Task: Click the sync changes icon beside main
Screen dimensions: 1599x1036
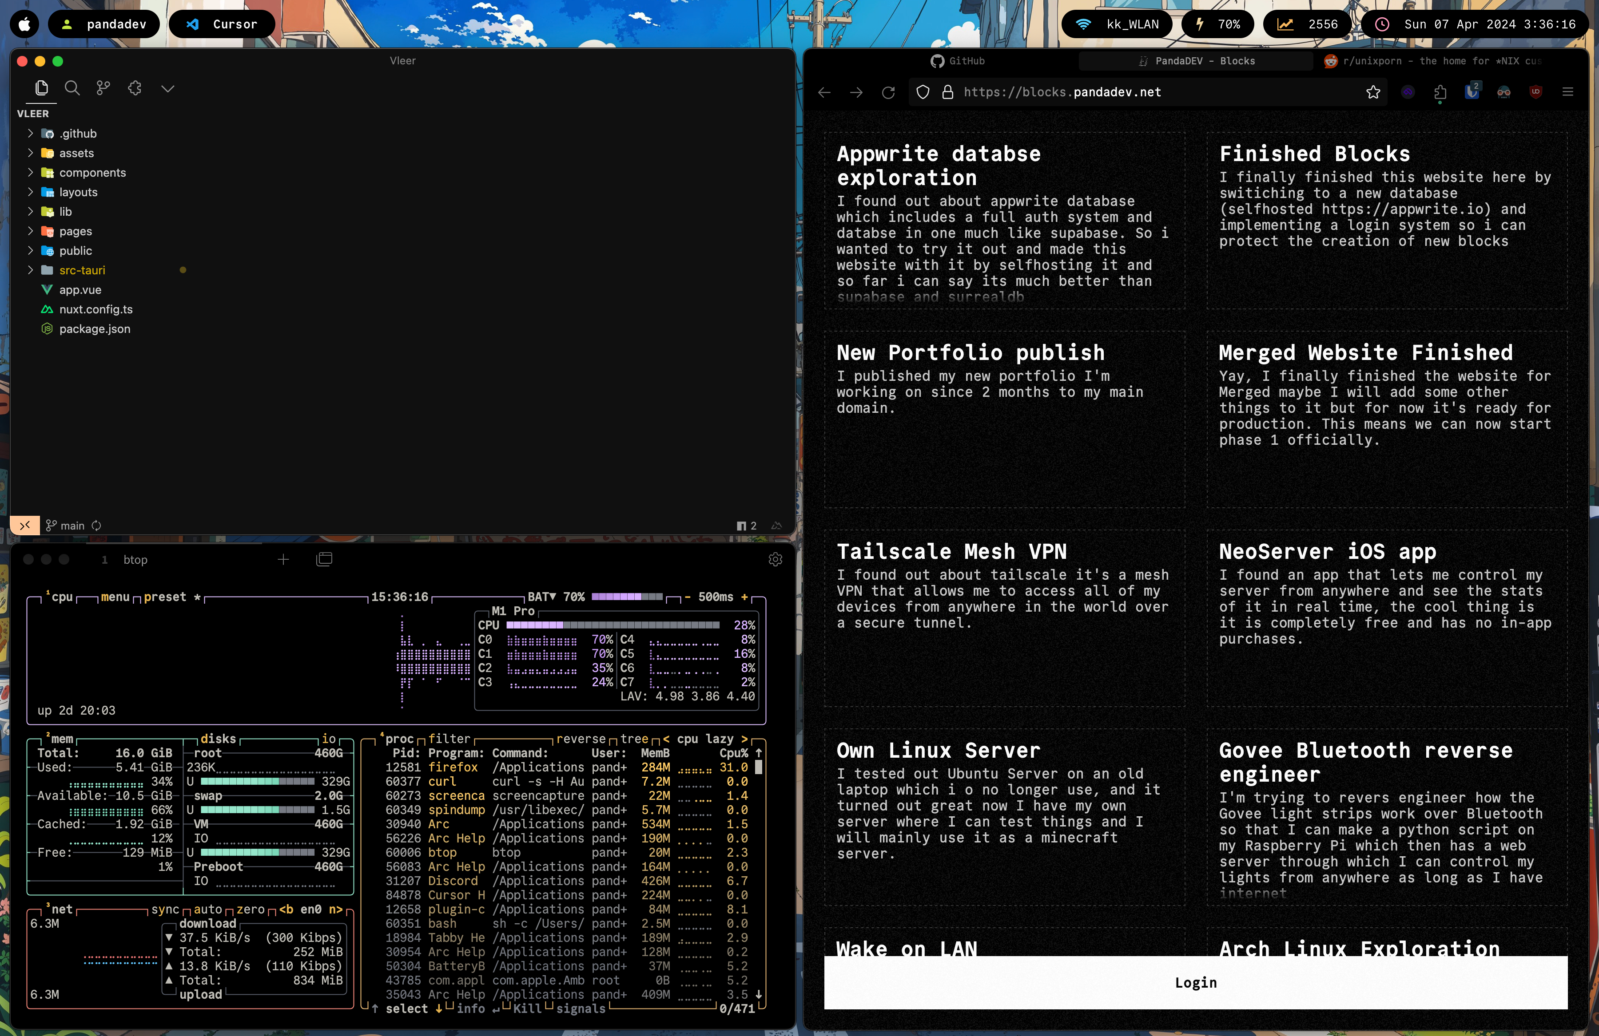Action: pyautogui.click(x=96, y=526)
